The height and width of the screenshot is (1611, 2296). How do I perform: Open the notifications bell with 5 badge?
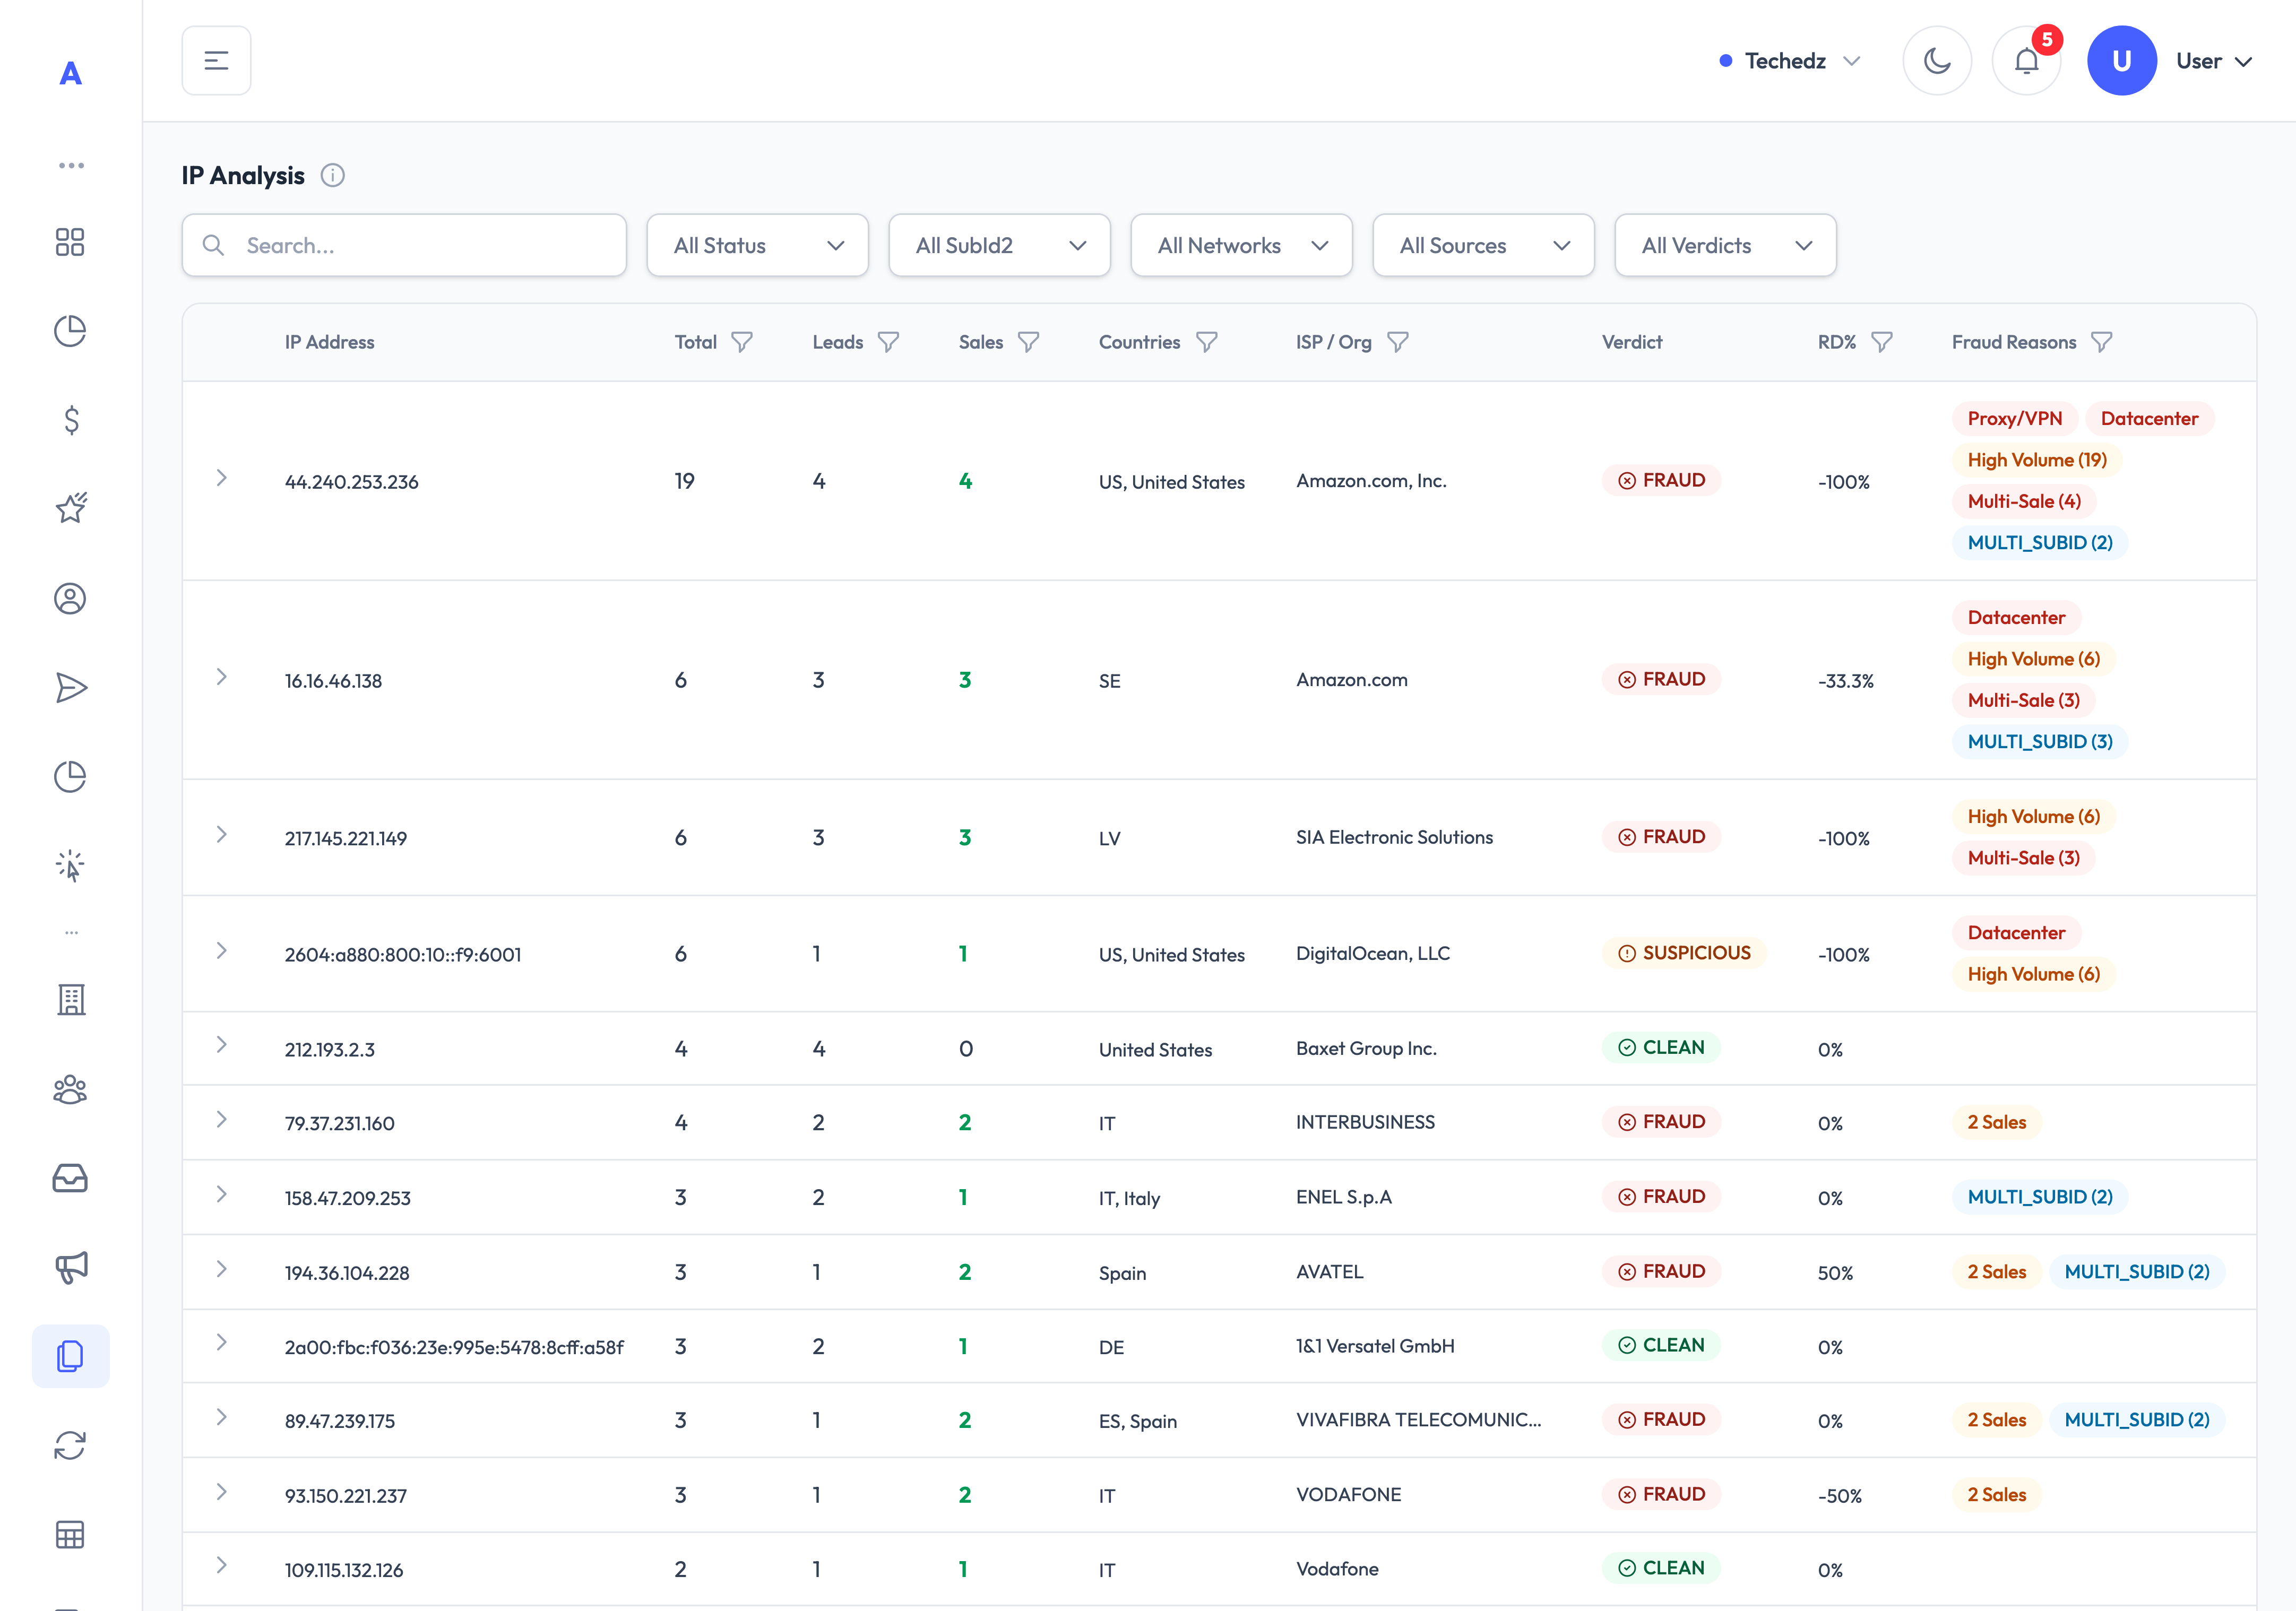[x=2027, y=61]
